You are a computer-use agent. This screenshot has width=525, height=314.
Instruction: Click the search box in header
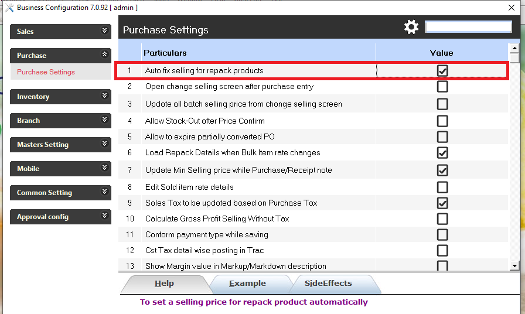[468, 27]
